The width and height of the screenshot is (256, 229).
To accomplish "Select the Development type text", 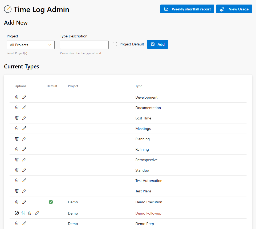I will (147, 97).
